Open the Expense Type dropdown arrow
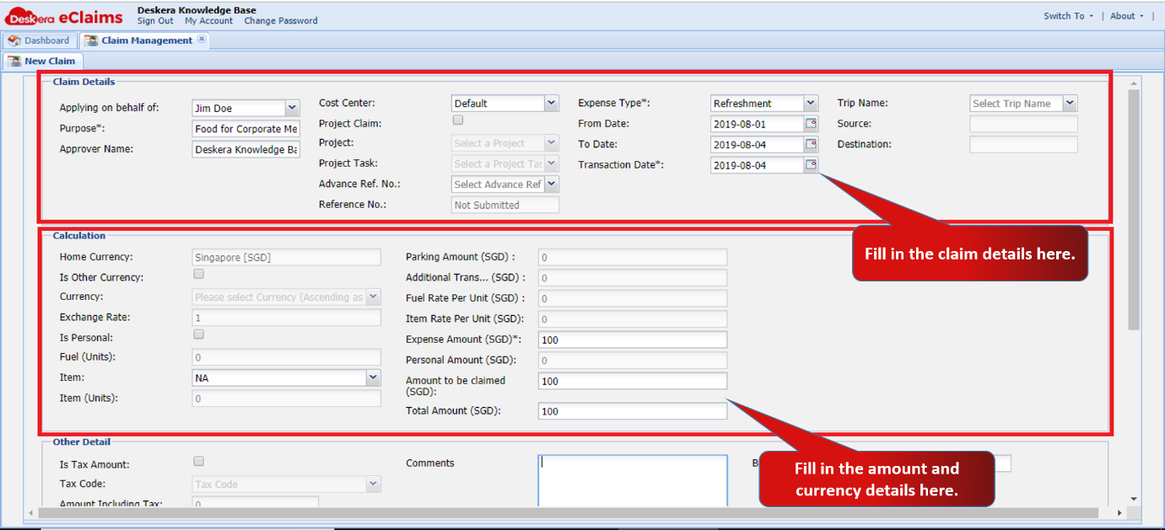Image resolution: width=1165 pixels, height=530 pixels. tap(811, 103)
